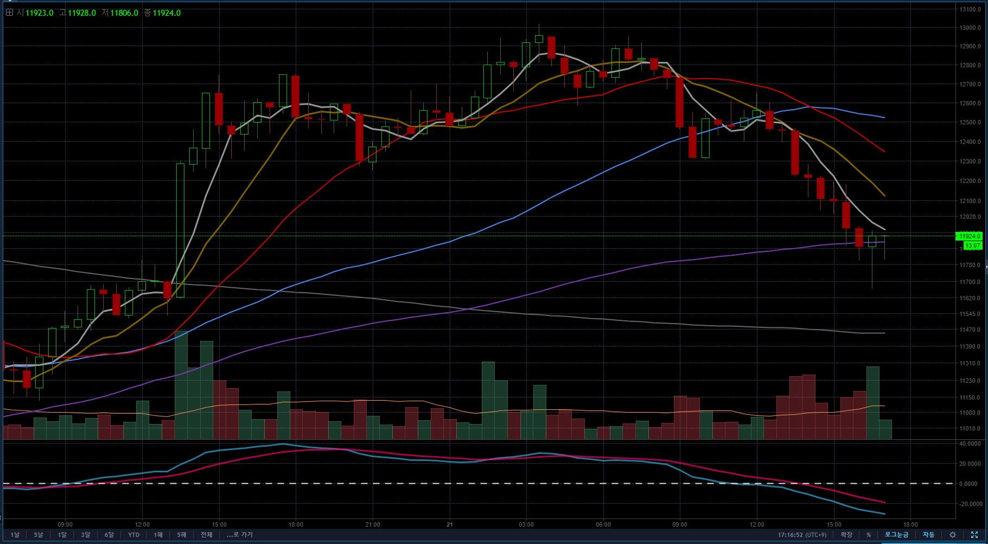Open chart settings gear icon
988x544 pixels.
click(x=953, y=535)
